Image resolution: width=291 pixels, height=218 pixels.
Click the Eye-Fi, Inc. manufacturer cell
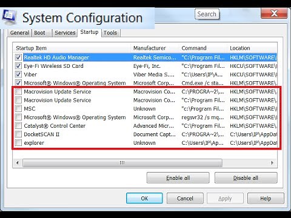point(147,66)
